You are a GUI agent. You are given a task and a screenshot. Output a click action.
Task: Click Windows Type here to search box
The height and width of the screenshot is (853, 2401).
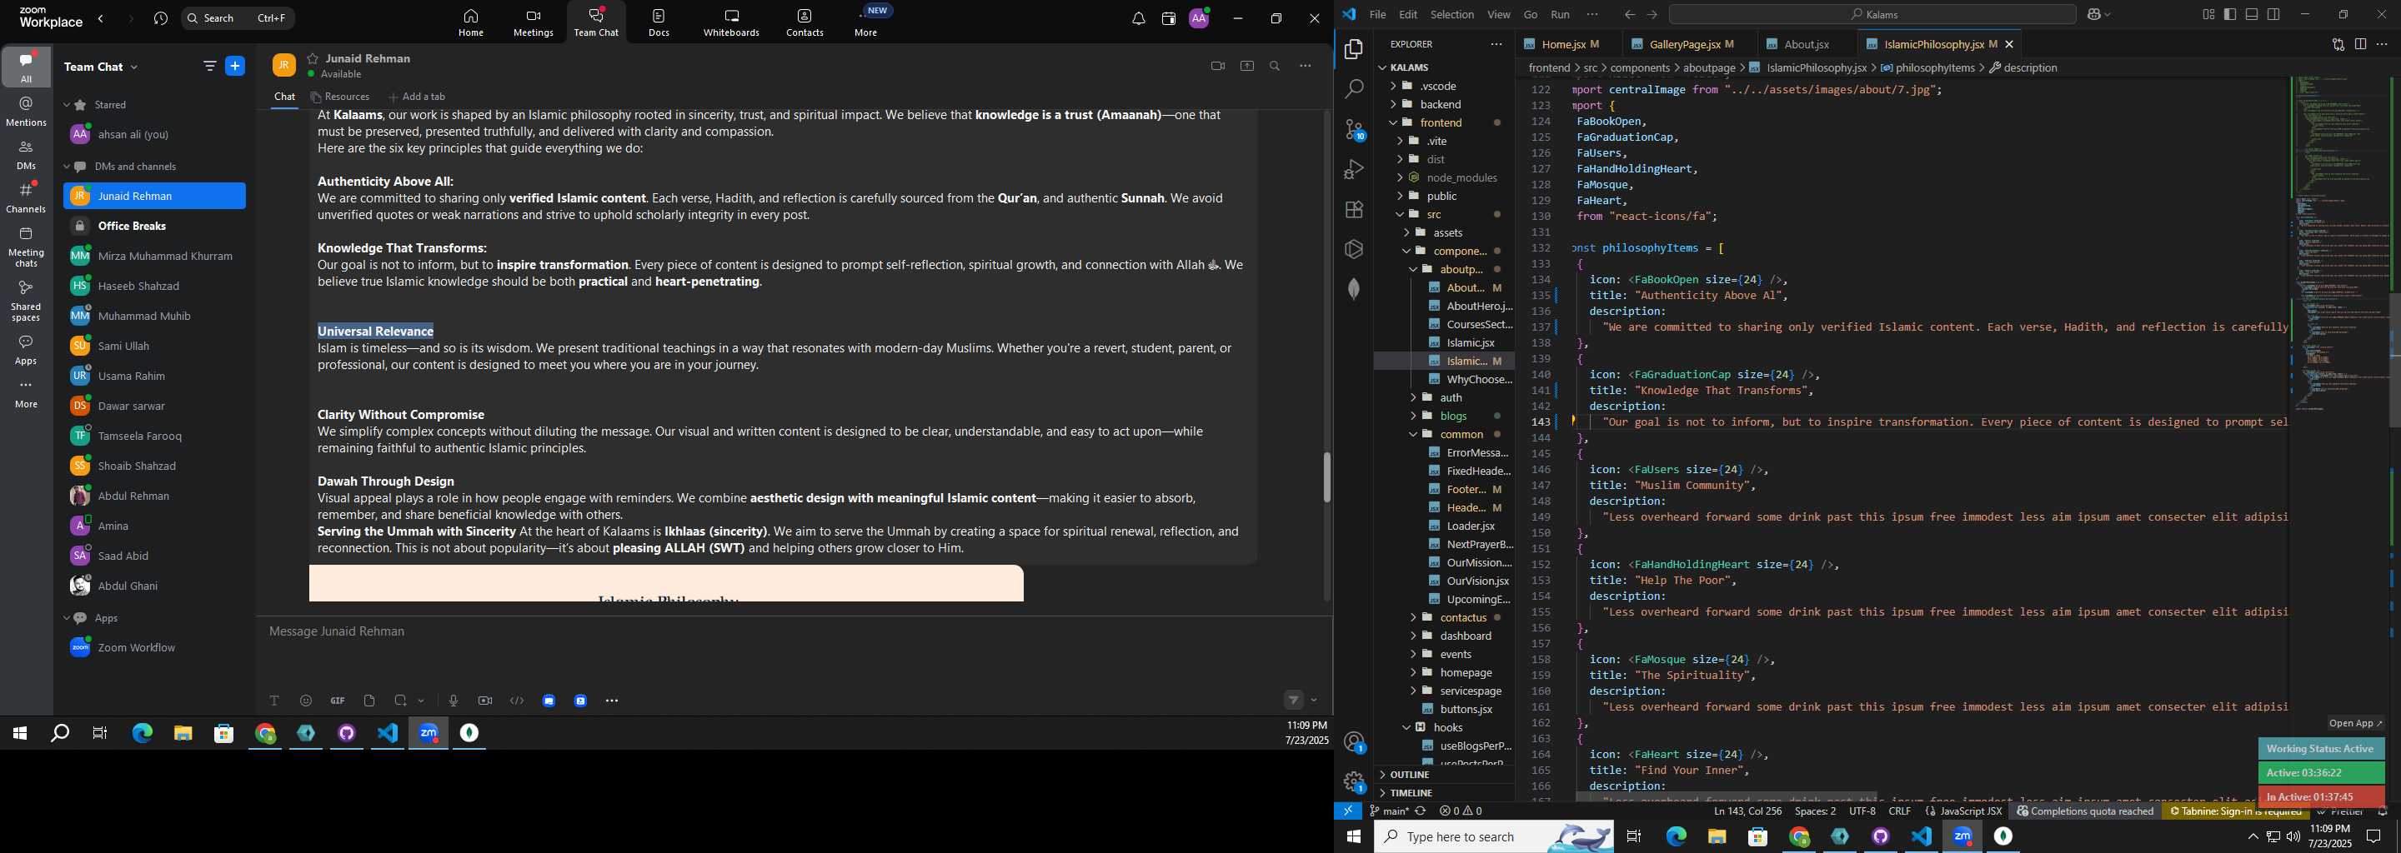(1493, 836)
